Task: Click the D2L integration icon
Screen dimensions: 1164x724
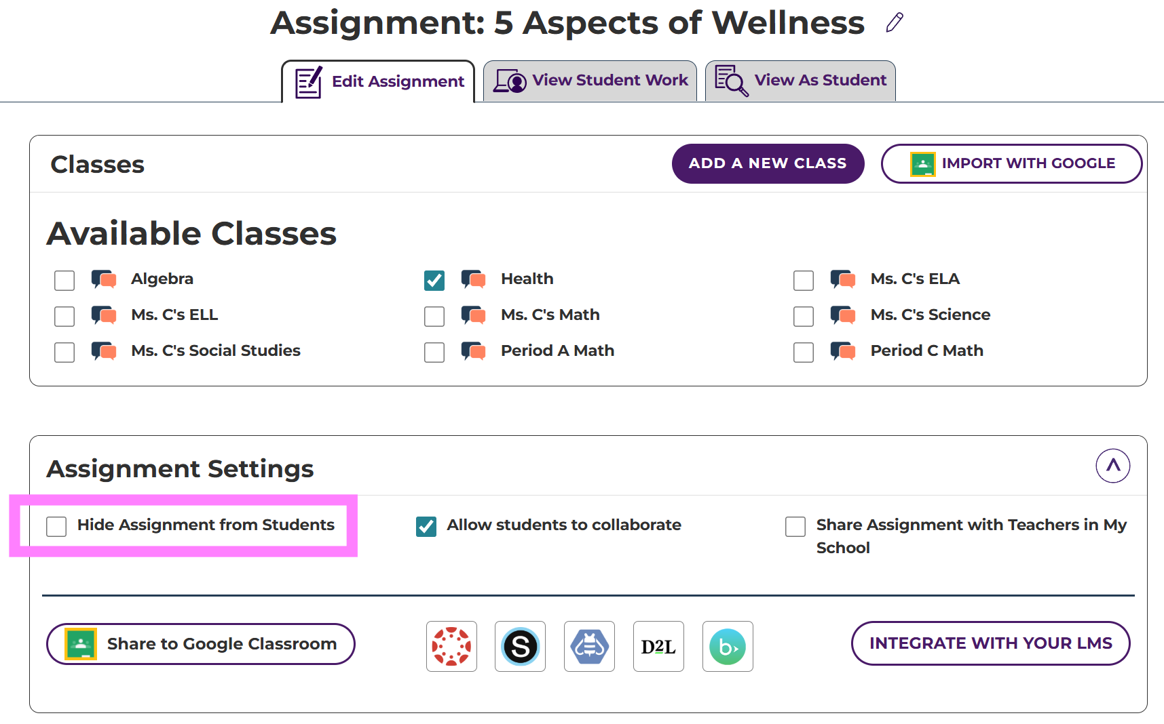Action: click(x=658, y=646)
